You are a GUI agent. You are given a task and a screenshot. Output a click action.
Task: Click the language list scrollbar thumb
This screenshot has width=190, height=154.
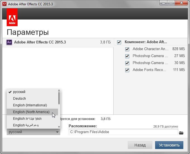click(59, 98)
